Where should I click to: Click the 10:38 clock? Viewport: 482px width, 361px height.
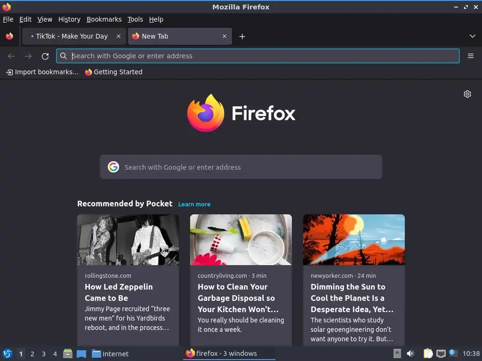coord(471,353)
